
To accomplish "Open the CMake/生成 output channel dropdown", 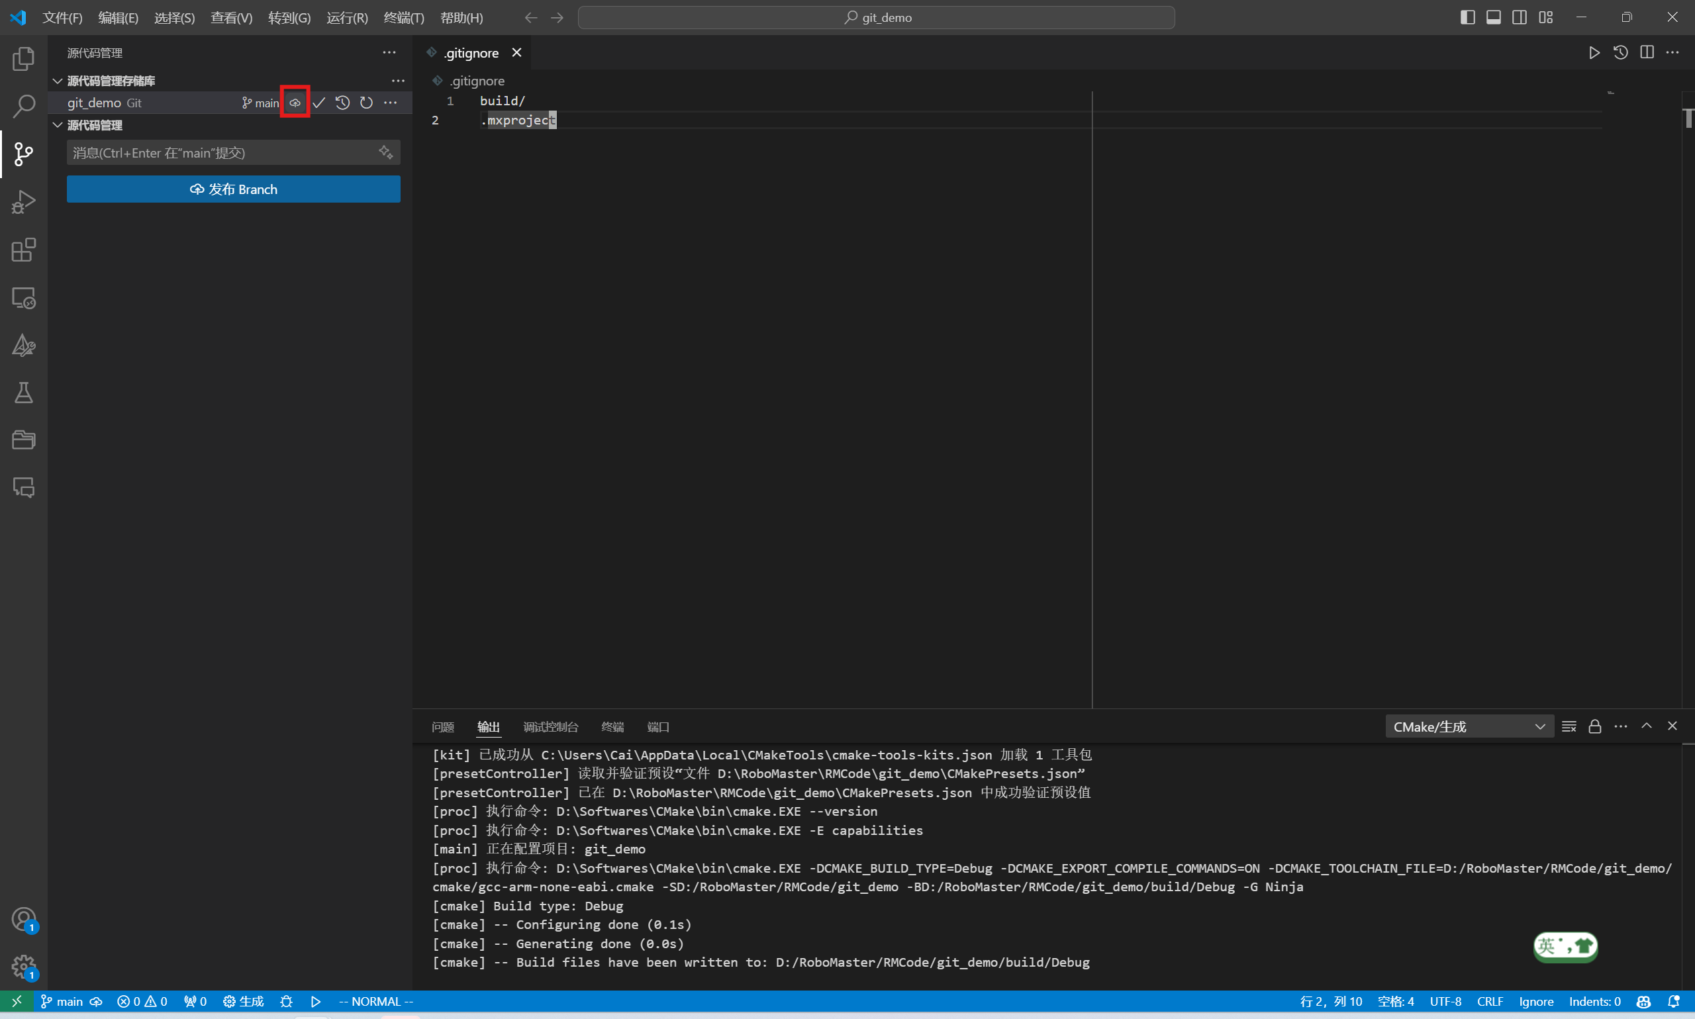I will point(1469,726).
